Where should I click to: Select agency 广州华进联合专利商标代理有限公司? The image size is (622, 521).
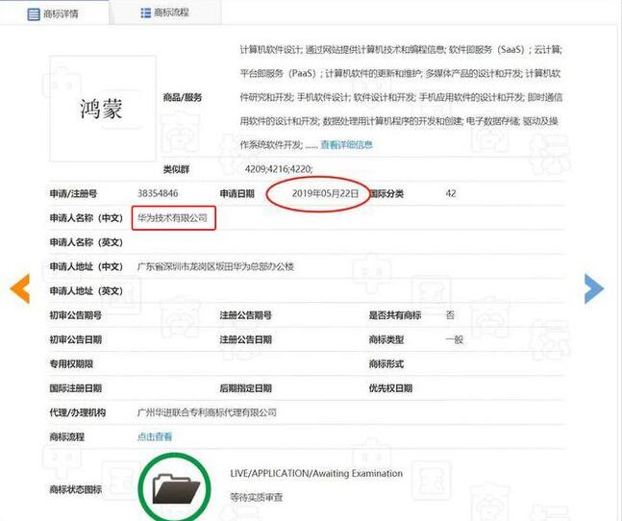(207, 412)
